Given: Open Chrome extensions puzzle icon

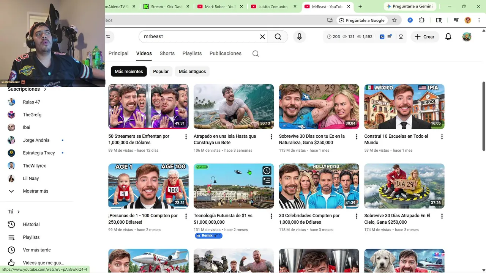Looking at the screenshot, I should tap(422, 20).
